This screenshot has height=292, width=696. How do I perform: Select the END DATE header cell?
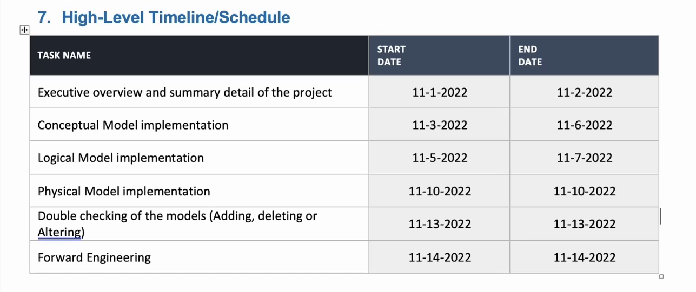click(x=584, y=55)
